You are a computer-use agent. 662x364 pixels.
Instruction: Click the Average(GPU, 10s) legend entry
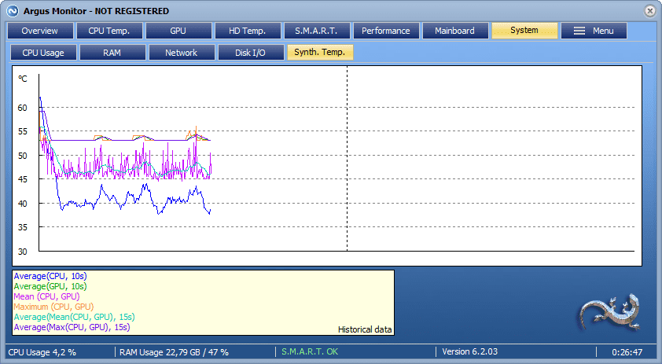point(50,286)
